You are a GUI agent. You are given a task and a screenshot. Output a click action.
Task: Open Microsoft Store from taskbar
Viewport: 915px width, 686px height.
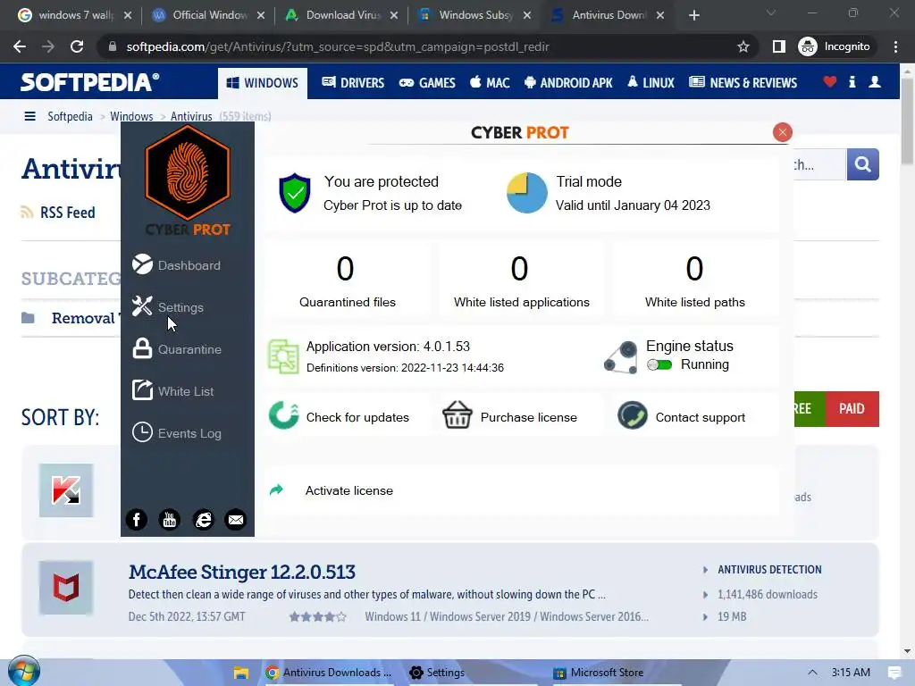[x=598, y=673]
